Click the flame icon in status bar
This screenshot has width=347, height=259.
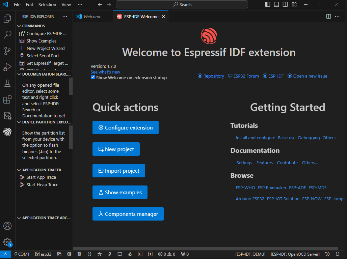pyautogui.click(x=130, y=254)
